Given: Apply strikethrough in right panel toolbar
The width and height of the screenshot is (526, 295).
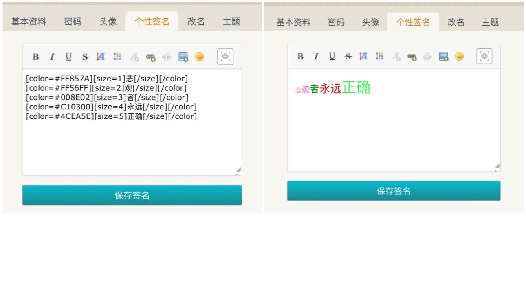Looking at the screenshot, I should coord(348,57).
